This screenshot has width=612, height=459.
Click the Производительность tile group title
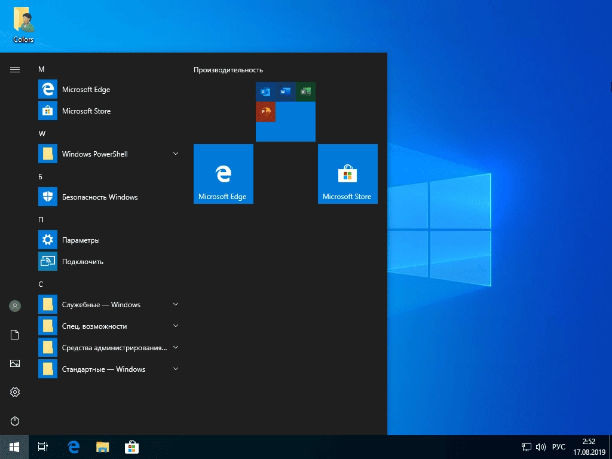[x=228, y=70]
